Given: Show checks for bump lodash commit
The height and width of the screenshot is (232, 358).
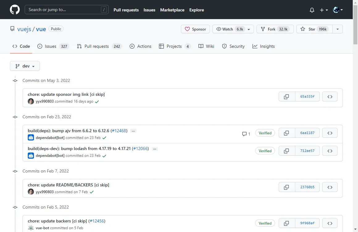Looking at the screenshot, I should click(104, 156).
